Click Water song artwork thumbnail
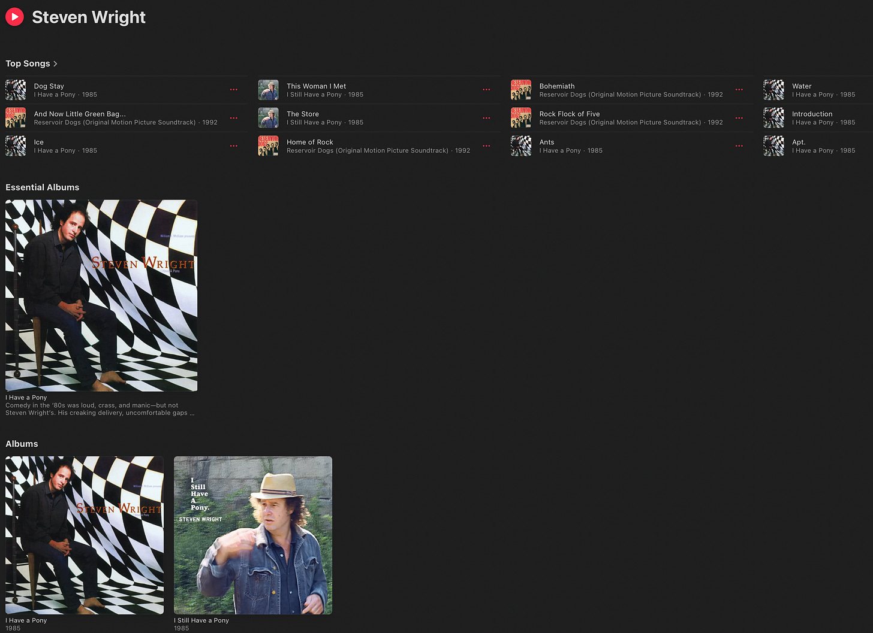 click(x=773, y=90)
